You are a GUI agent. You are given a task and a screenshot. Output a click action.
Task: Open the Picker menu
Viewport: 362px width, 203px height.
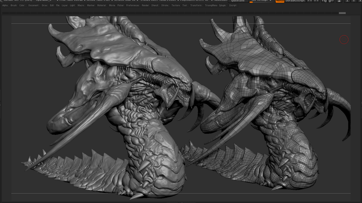(x=121, y=5)
